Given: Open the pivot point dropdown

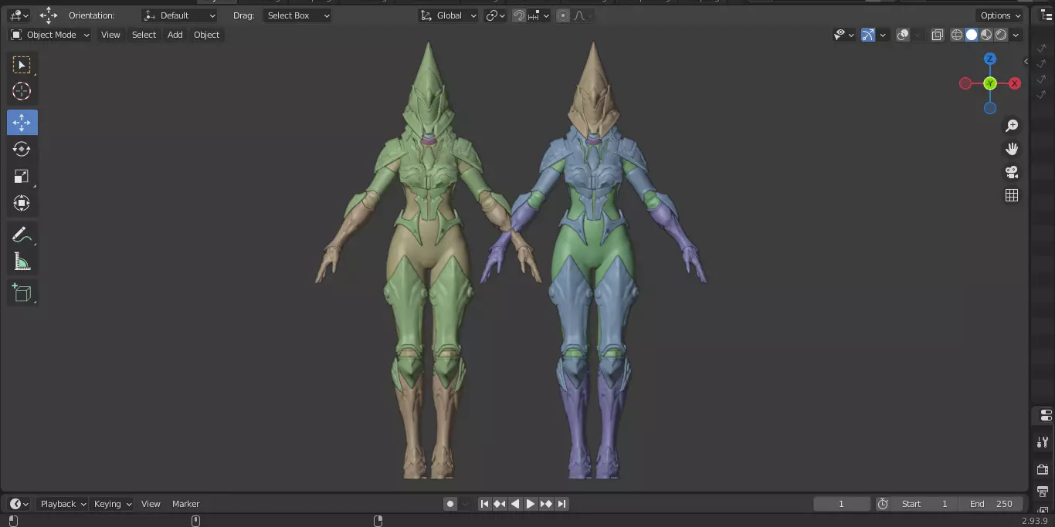Looking at the screenshot, I should point(495,15).
